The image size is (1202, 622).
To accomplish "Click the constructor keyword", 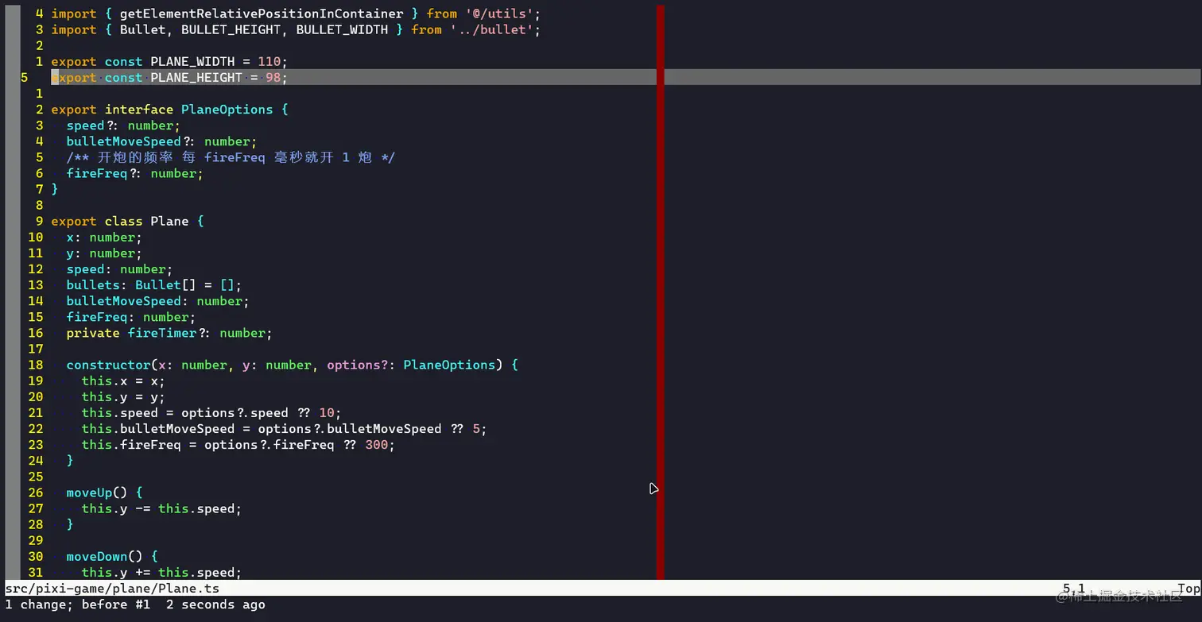I will click(x=108, y=365).
